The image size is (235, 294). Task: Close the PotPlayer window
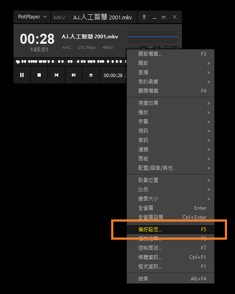174,17
